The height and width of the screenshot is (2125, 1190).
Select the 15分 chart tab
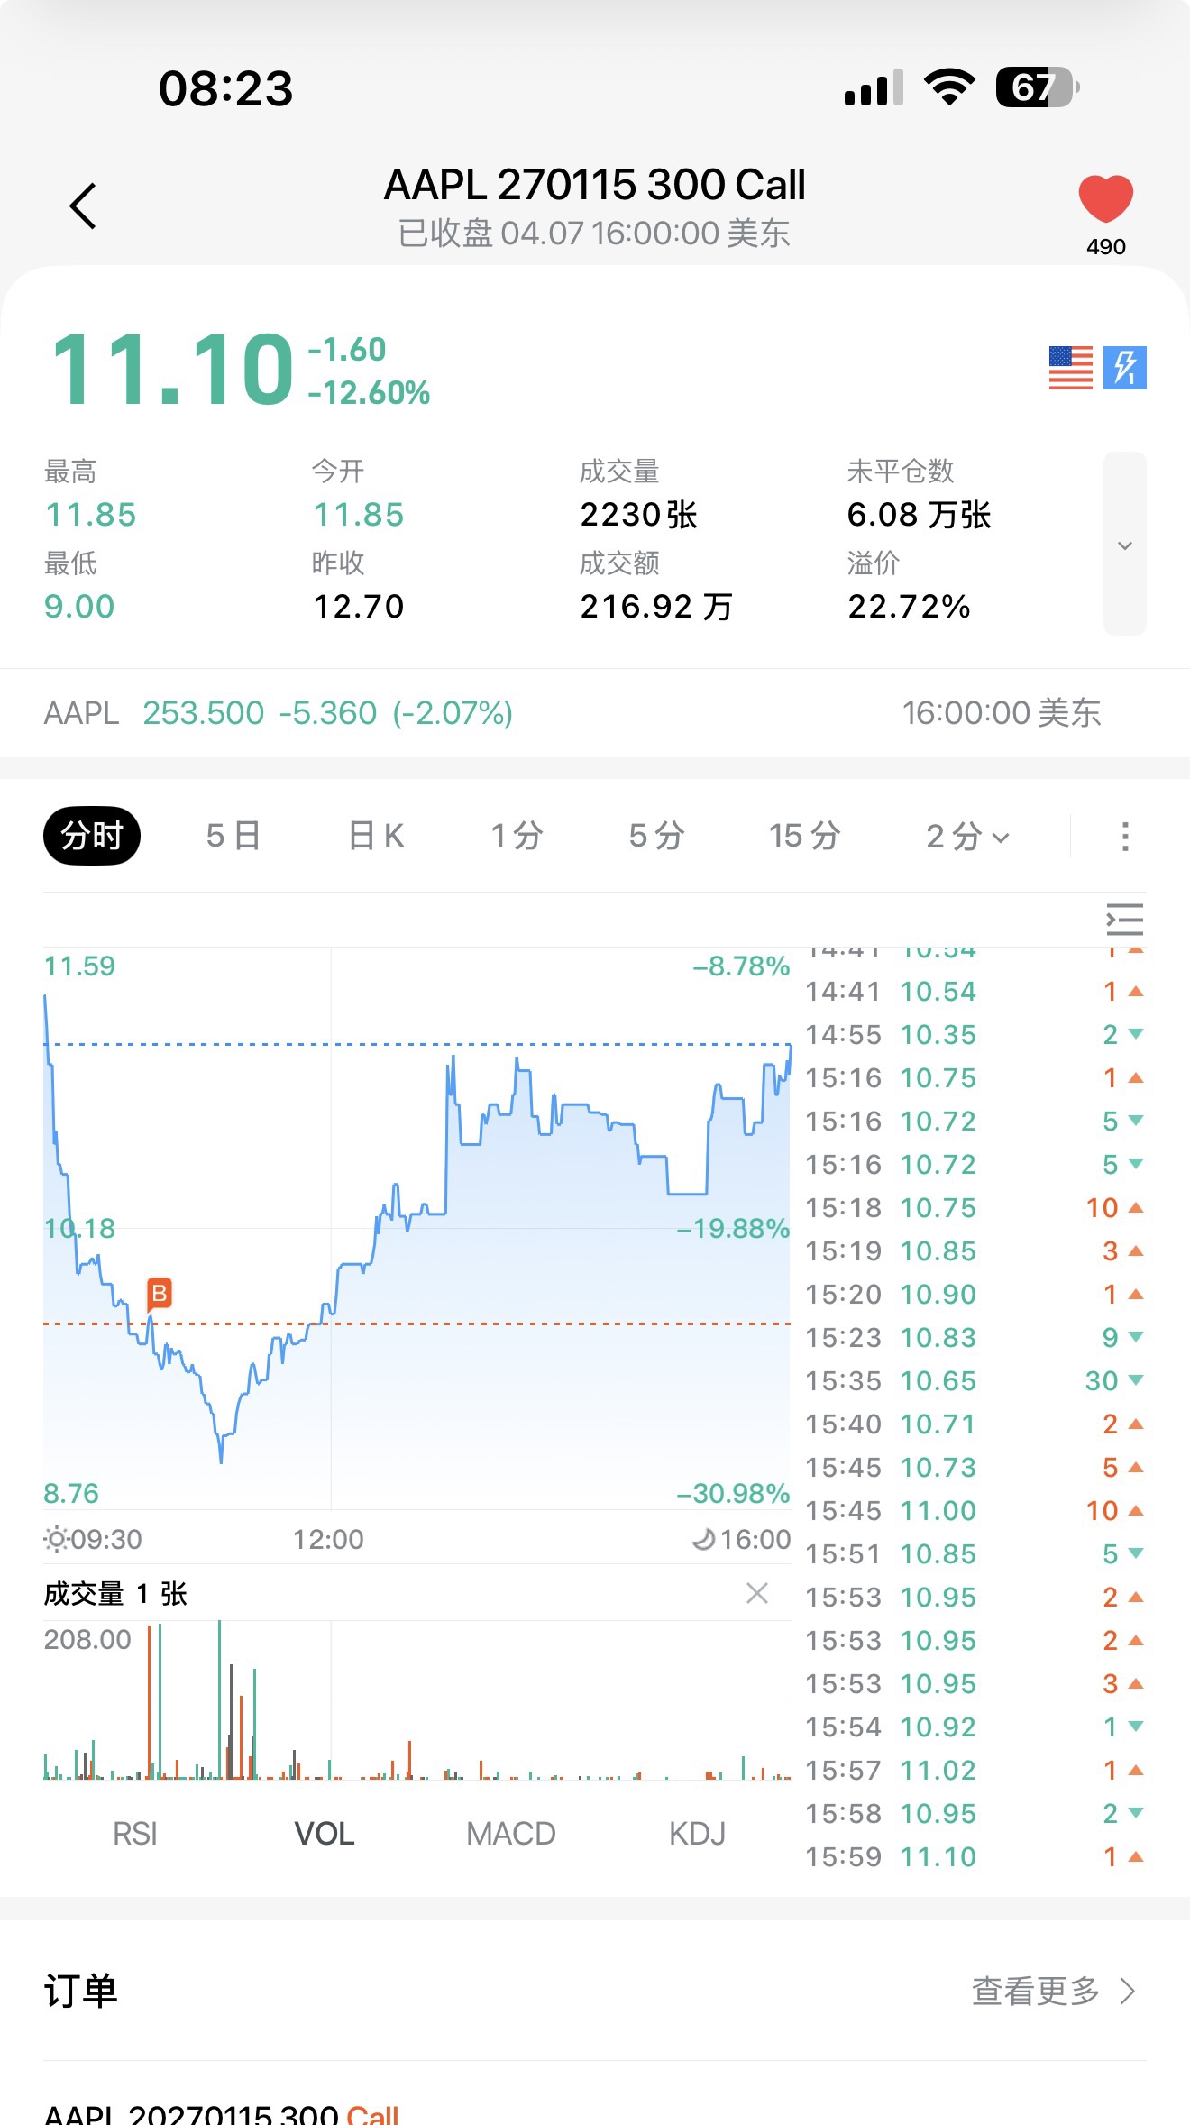(x=804, y=836)
